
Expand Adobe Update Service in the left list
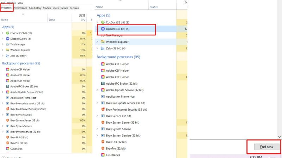click(x=3, y=92)
